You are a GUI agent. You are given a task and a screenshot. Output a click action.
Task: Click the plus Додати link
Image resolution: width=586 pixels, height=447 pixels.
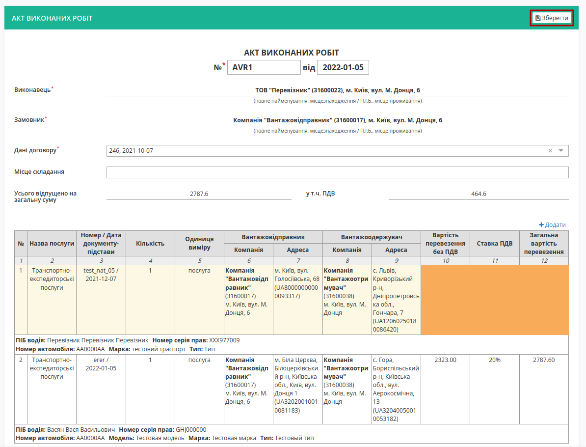click(552, 225)
